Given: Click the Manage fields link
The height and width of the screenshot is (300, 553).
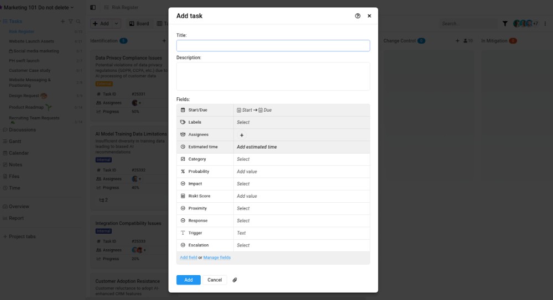Looking at the screenshot, I should 217,257.
